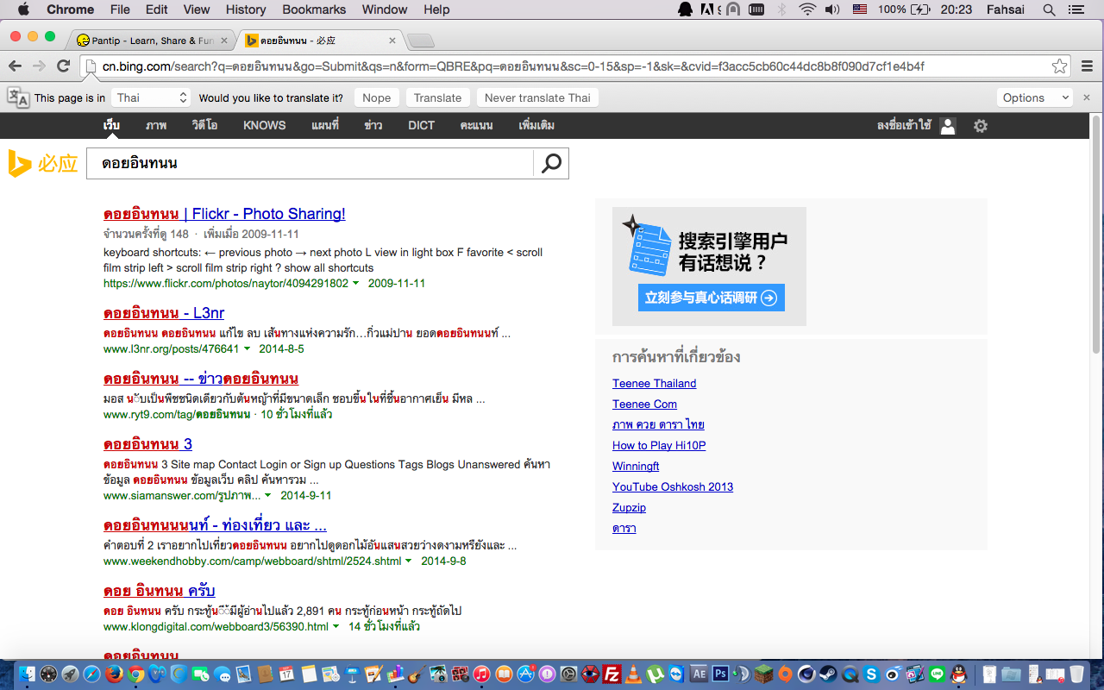The image size is (1104, 690).
Task: Open a new tab button
Action: (x=421, y=41)
